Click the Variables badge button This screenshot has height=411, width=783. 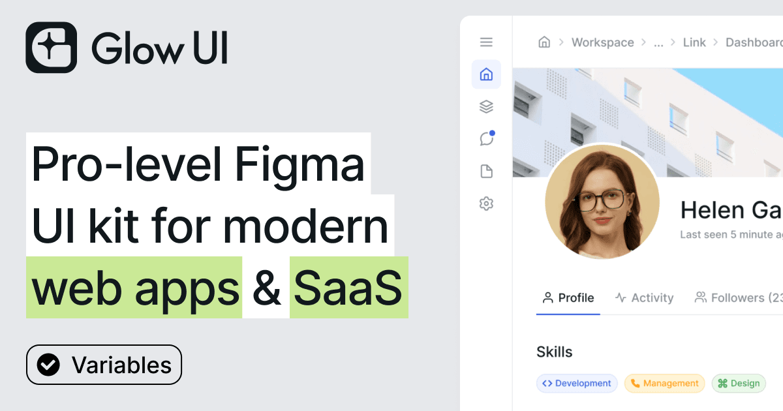coord(104,365)
